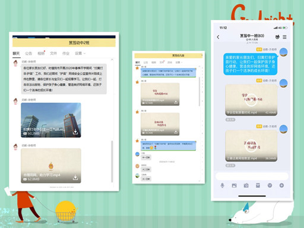Click teacher avatar beside the gray text message
Viewport: 304px width, 228px height.
[15, 63]
